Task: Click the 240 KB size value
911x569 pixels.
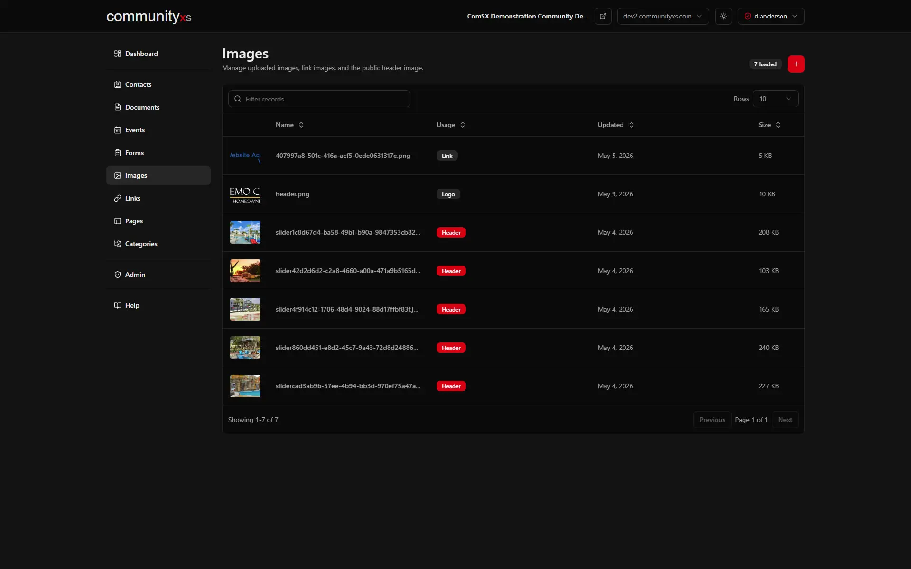Action: (x=769, y=348)
